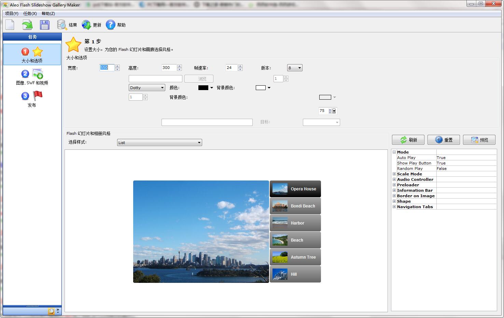Screen dimensions: 504x318
Task: Go to step 3 发布 flag icon
Action: [x=32, y=99]
